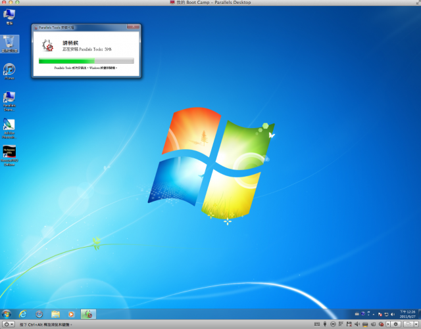This screenshot has height=329, width=421.
Task: Close the Parallels Desktop Mac window
Action: pyautogui.click(x=4, y=2)
